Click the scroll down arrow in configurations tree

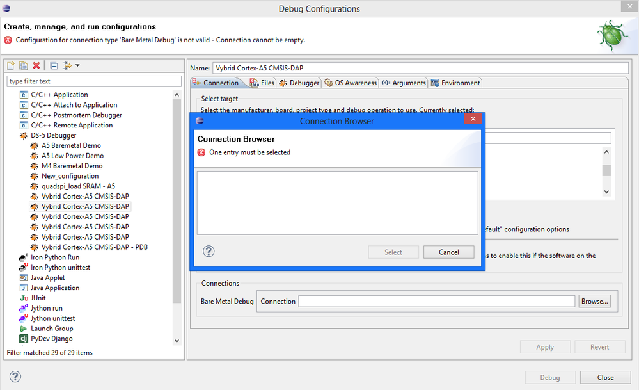177,341
